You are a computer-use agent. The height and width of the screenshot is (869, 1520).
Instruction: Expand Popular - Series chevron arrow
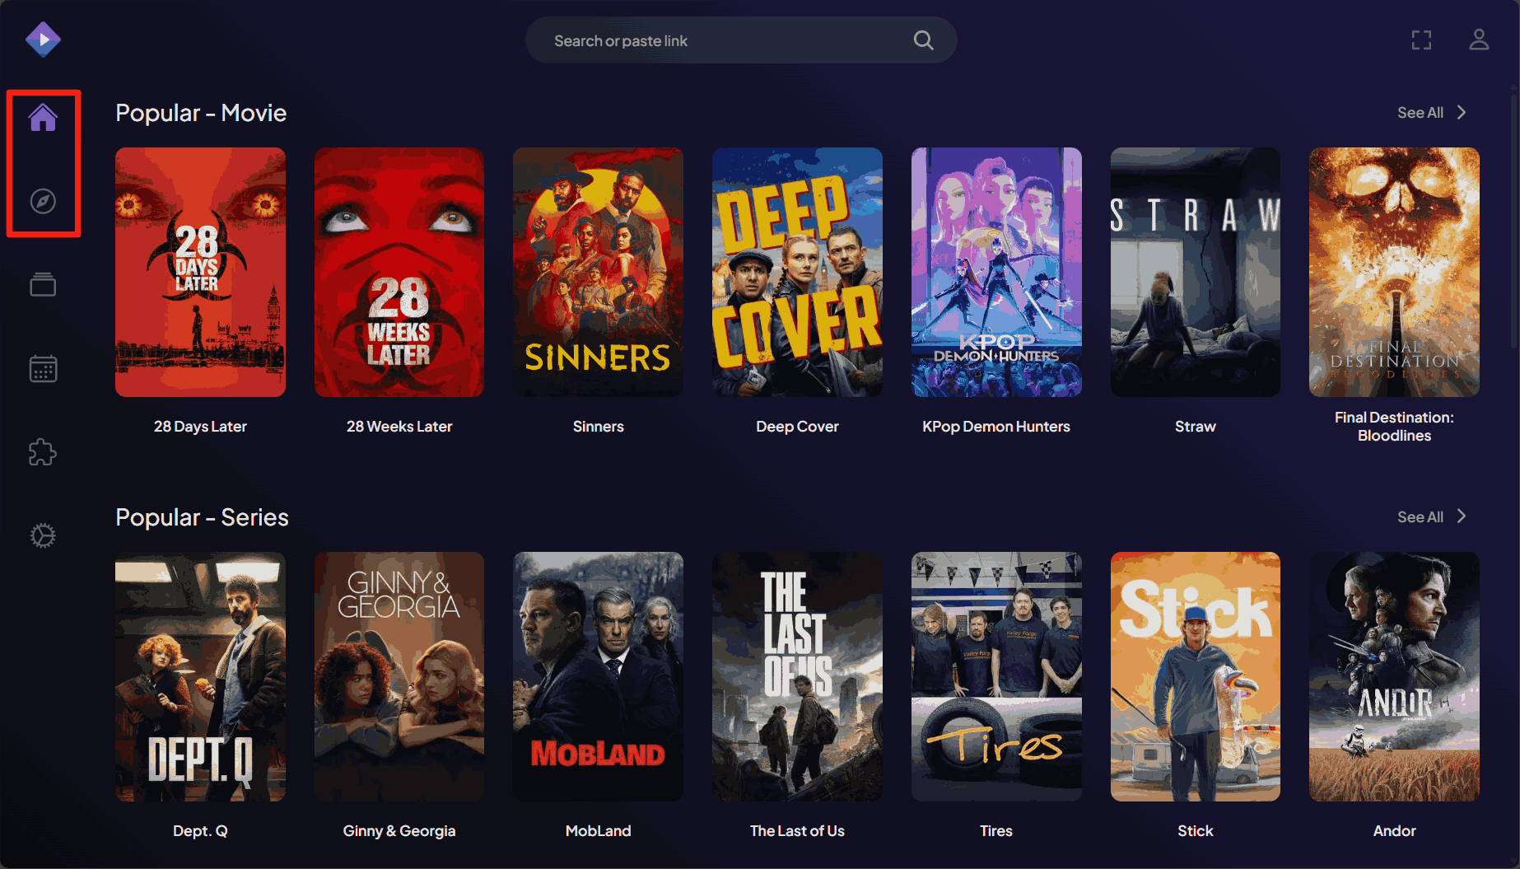click(x=1462, y=516)
